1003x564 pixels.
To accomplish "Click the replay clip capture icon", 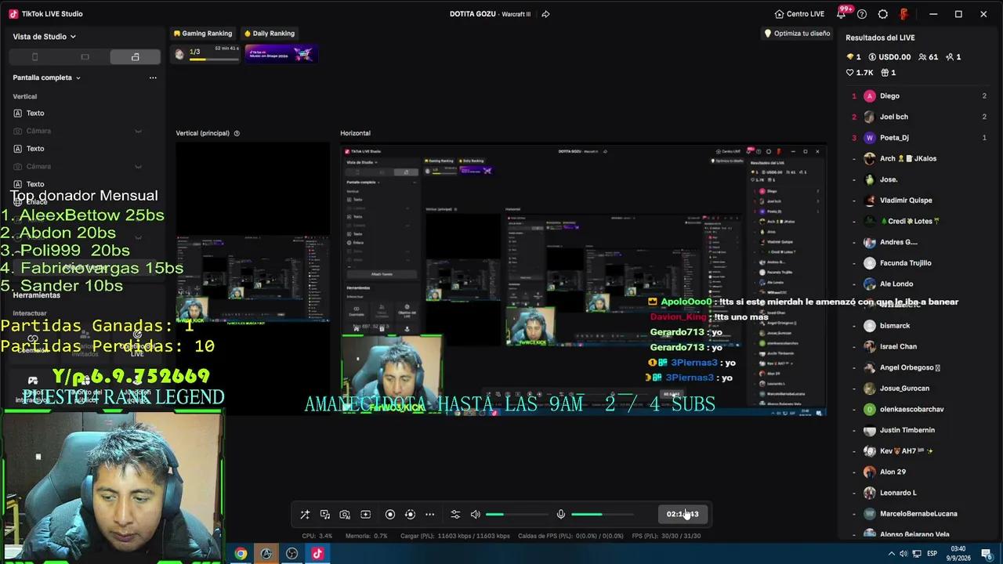I will click(x=410, y=515).
